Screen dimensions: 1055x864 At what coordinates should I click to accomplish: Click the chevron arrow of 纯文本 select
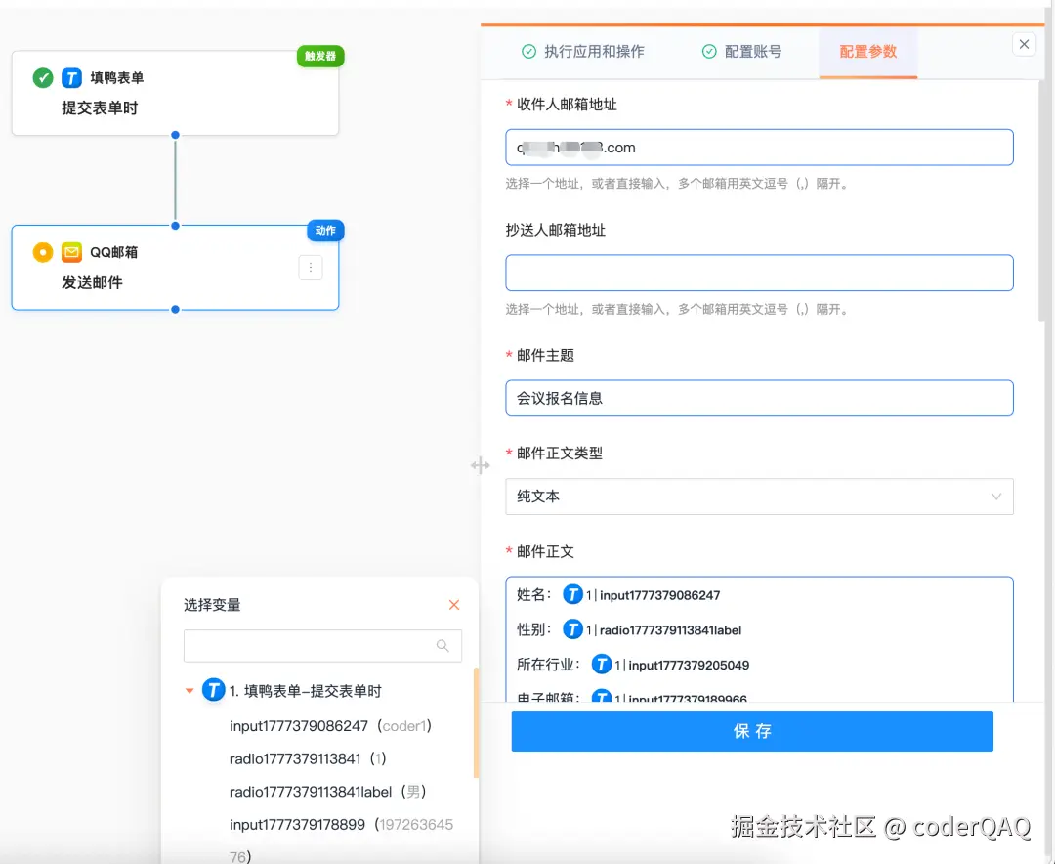pyautogui.click(x=995, y=497)
